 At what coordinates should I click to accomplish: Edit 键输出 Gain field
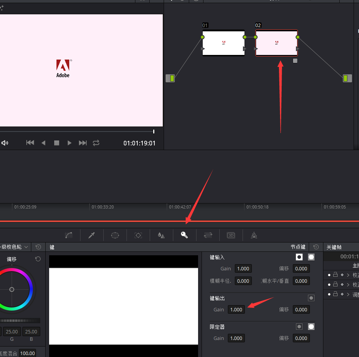236,310
